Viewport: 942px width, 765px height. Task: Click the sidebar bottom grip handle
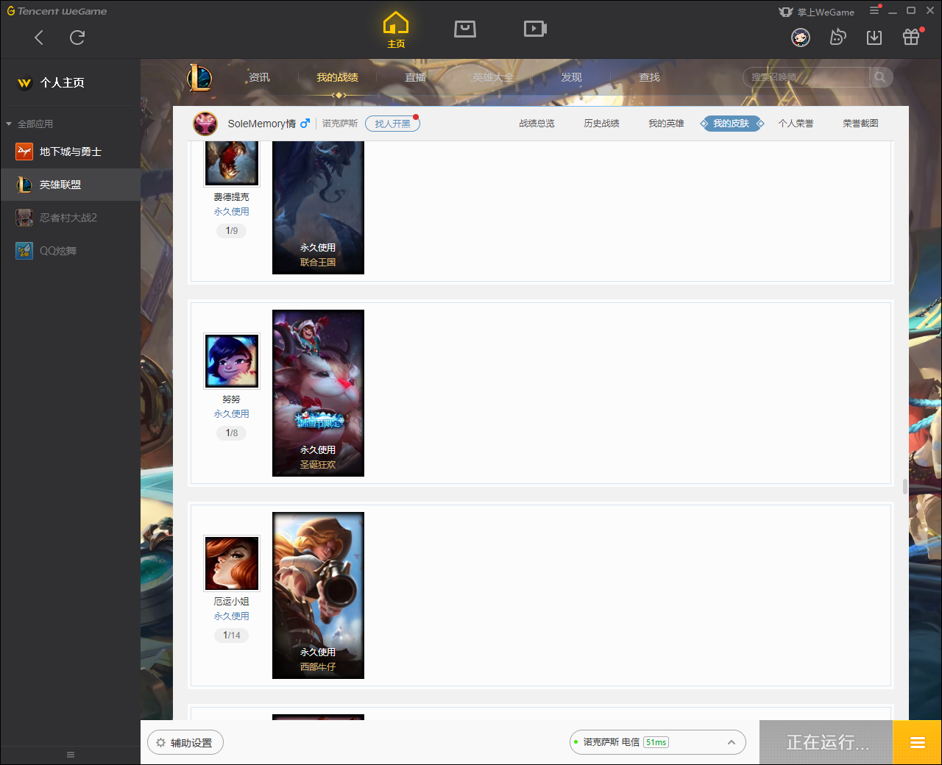click(x=71, y=755)
